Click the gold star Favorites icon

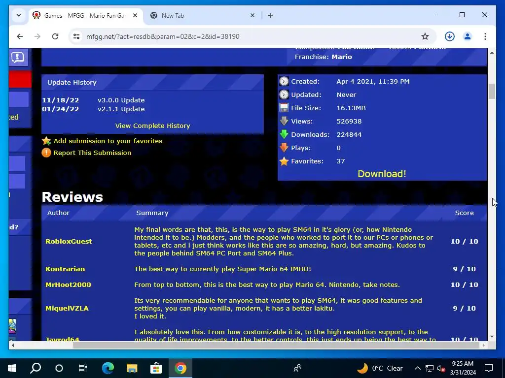(284, 161)
